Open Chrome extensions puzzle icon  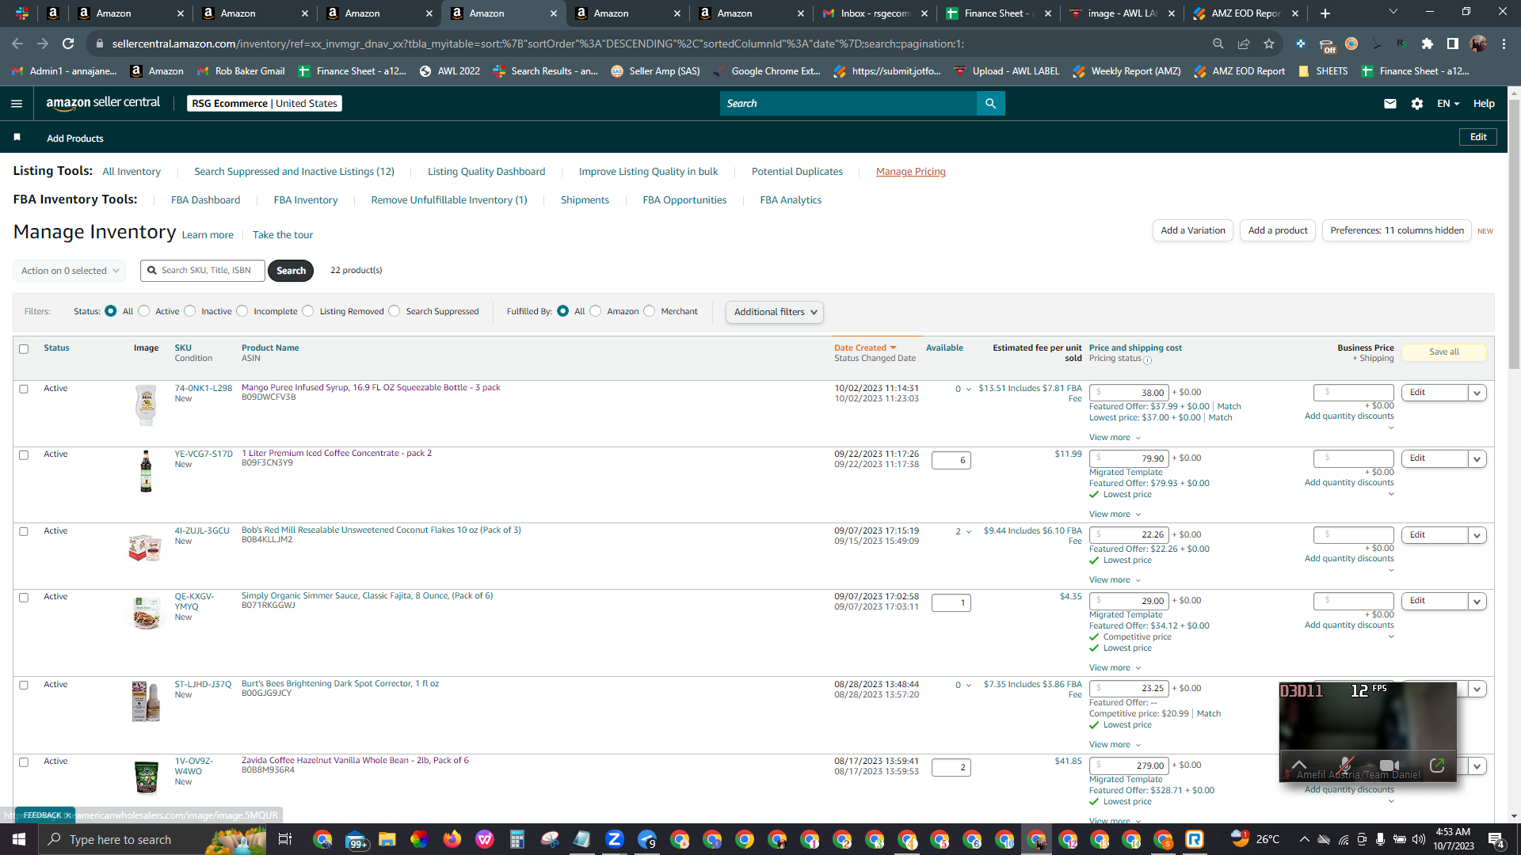1427,44
